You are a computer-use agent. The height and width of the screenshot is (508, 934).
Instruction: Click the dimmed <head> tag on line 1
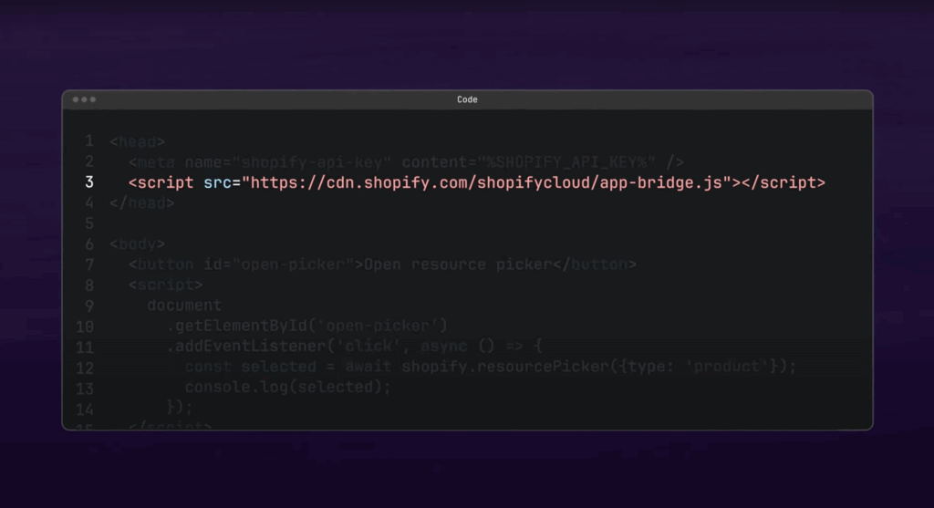(x=138, y=141)
